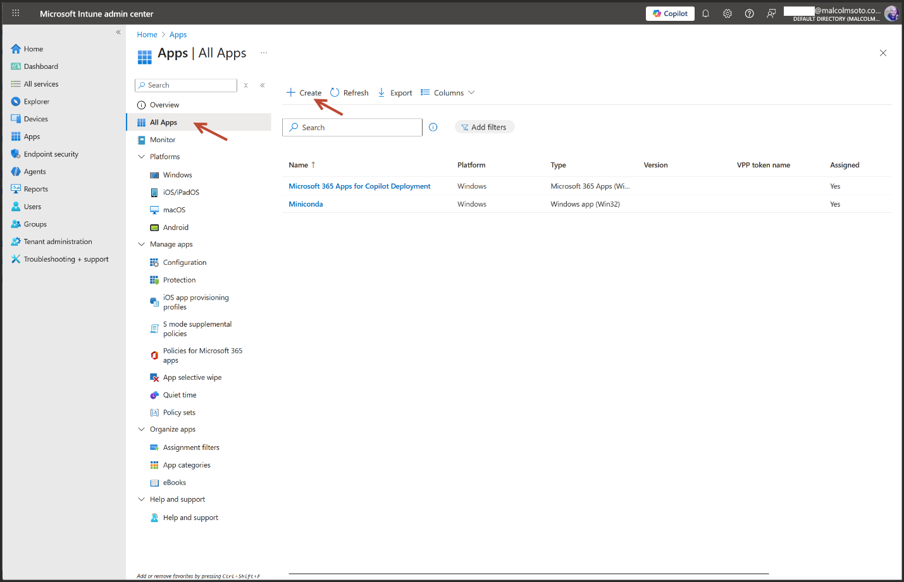
Task: Open settings gear in top bar
Action: 728,13
